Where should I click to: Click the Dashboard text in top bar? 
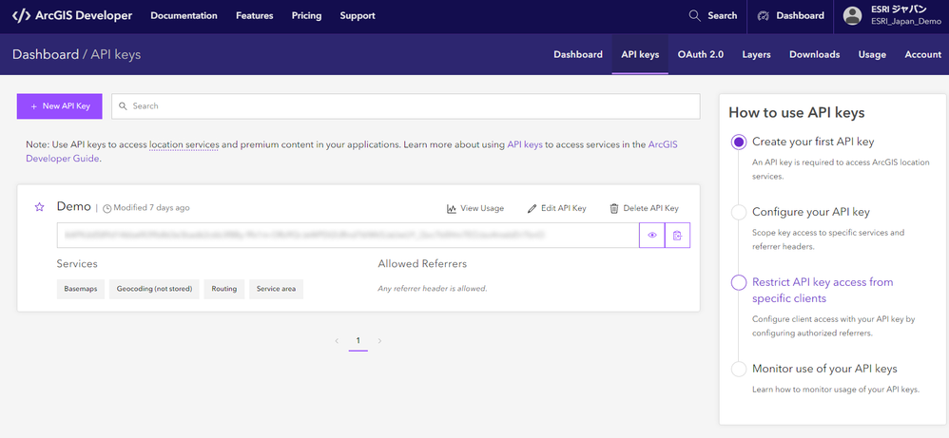[800, 16]
